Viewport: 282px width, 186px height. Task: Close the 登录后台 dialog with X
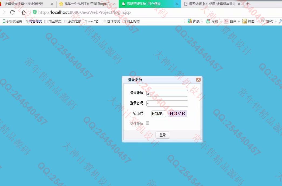tap(198, 80)
